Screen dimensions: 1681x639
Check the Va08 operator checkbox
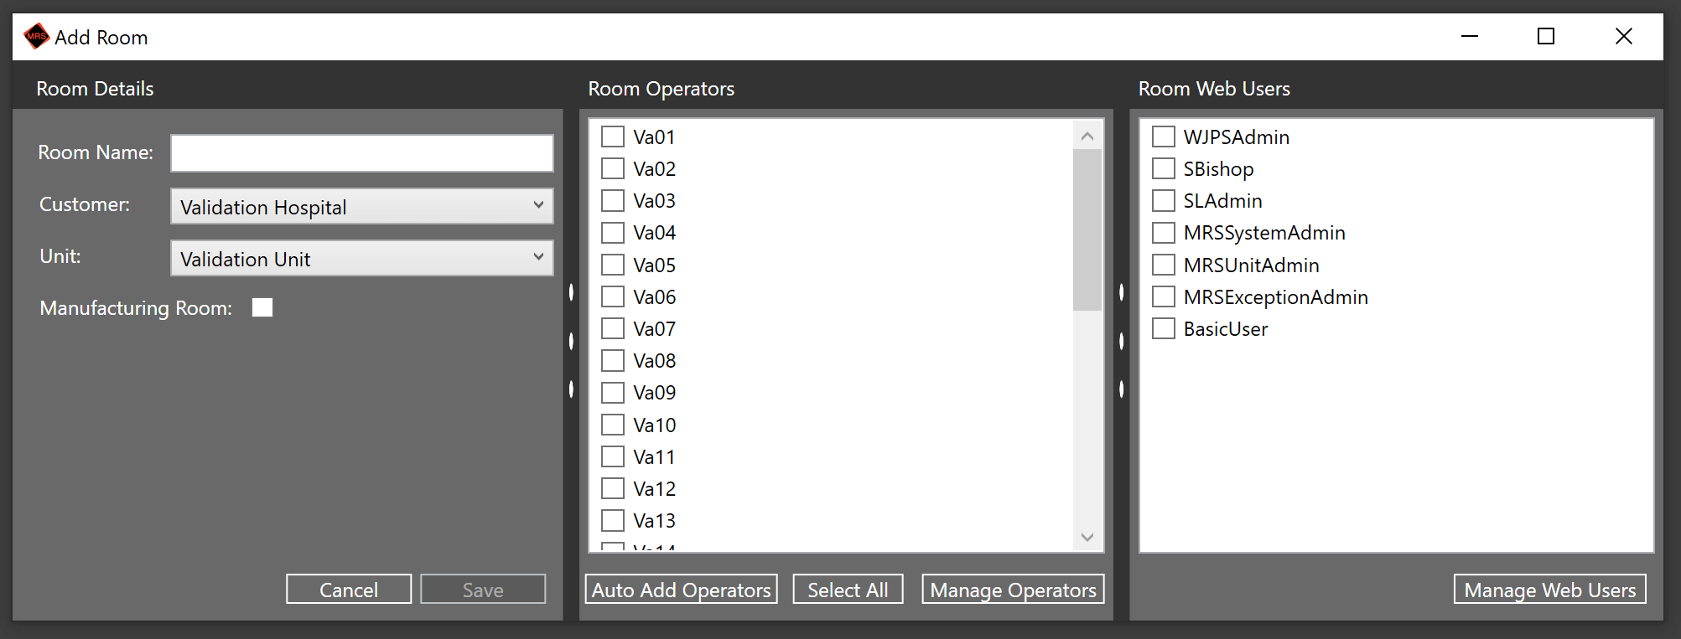click(613, 360)
